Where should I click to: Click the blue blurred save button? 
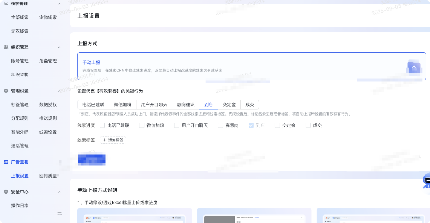pyautogui.click(x=91, y=160)
